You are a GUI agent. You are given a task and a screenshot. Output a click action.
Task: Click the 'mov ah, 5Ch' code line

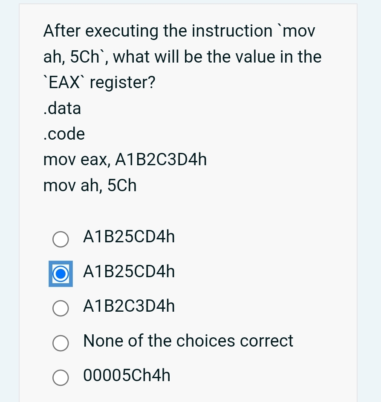click(x=89, y=186)
